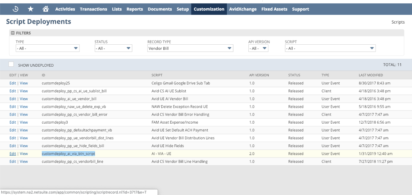Click the ID column header

coord(43,75)
